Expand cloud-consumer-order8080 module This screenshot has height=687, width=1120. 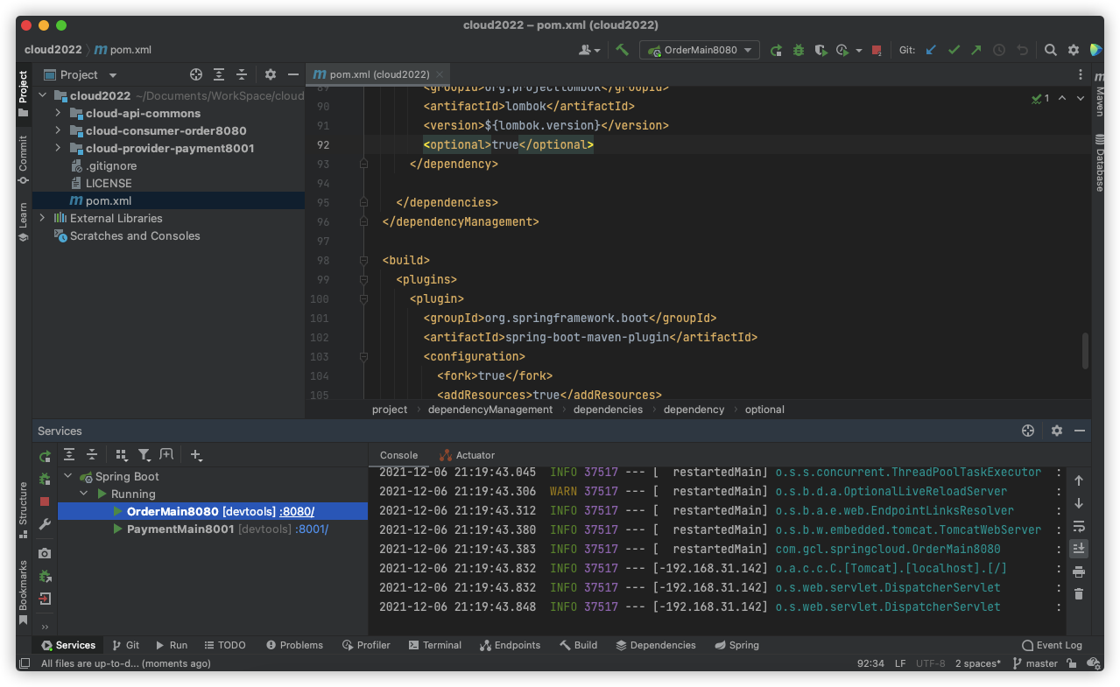click(58, 130)
